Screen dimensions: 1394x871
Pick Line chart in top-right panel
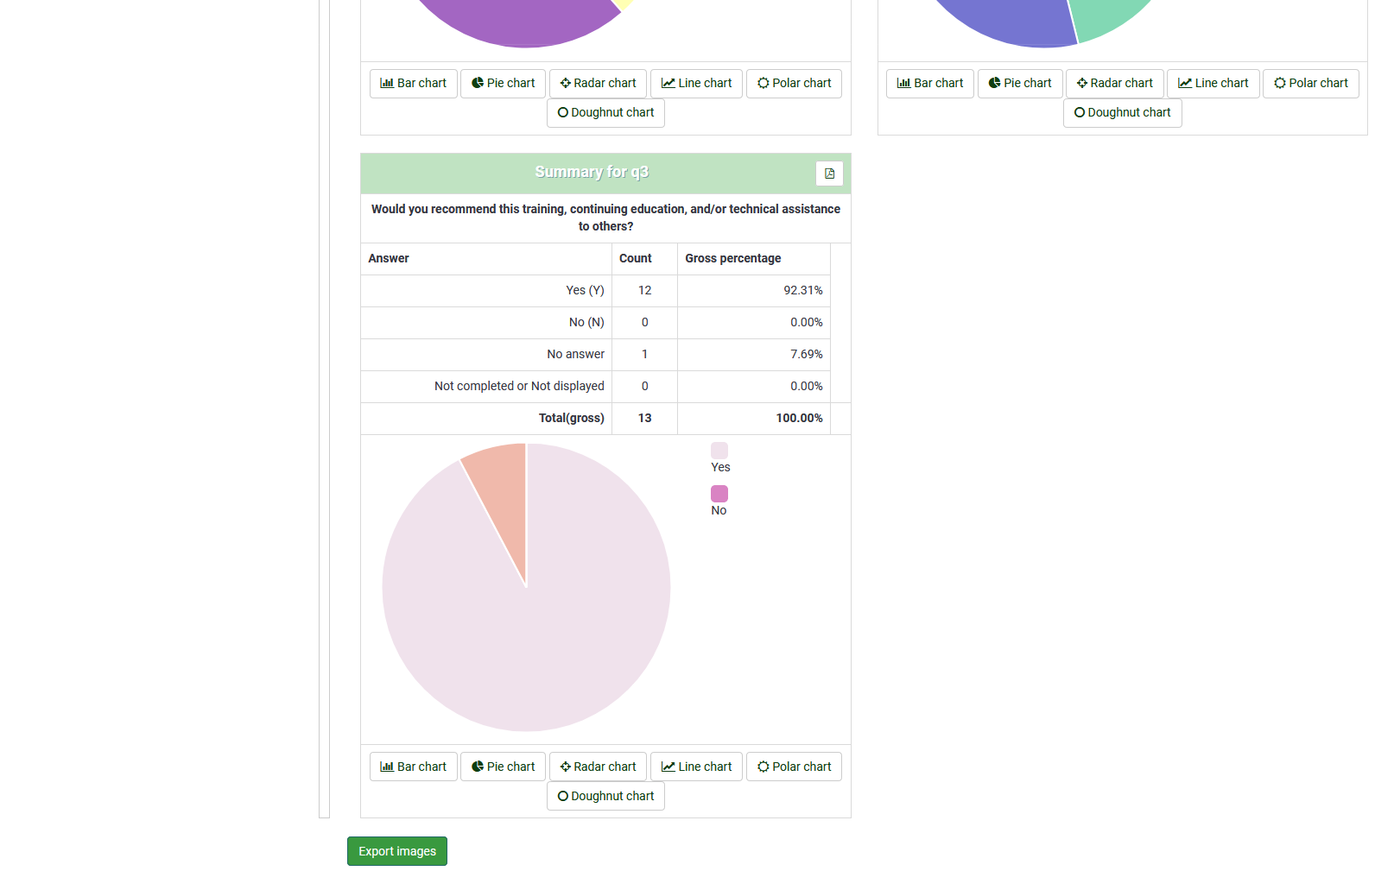(x=1213, y=84)
